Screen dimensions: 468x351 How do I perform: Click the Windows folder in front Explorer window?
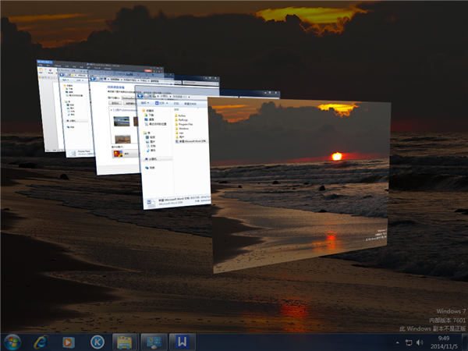point(184,129)
